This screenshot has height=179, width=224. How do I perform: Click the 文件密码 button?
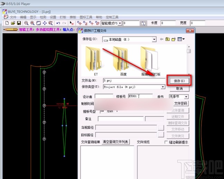tap(181, 104)
